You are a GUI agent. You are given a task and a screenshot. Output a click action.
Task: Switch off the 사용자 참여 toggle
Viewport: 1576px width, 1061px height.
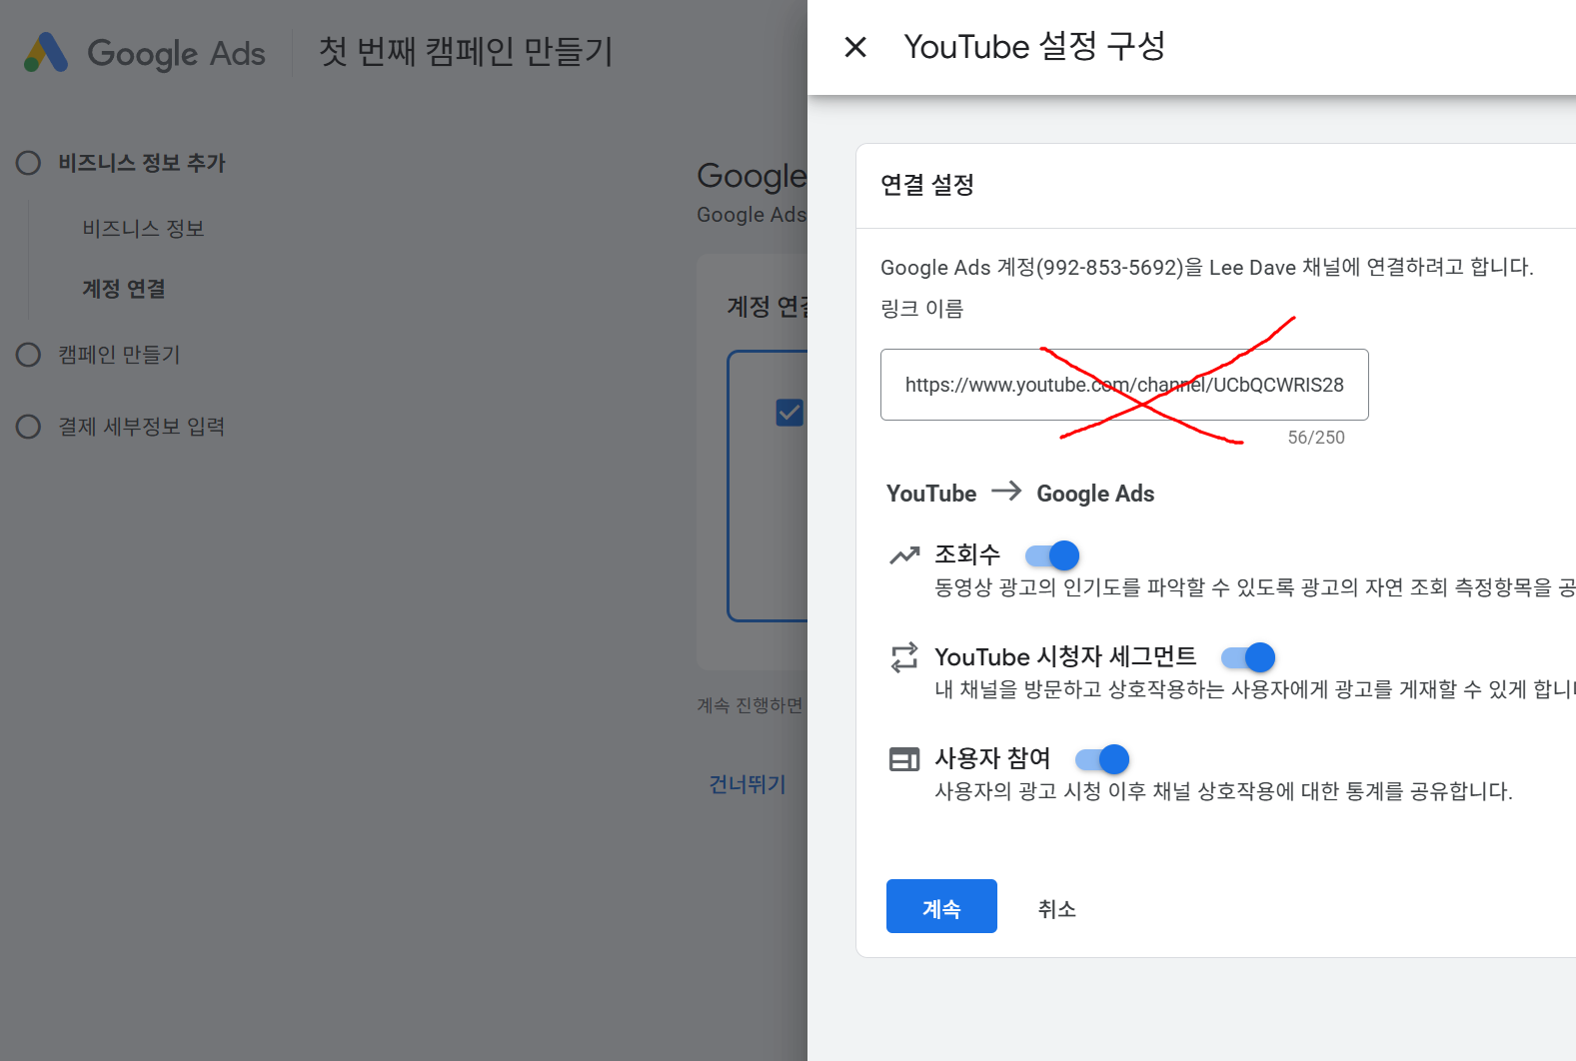click(1102, 759)
